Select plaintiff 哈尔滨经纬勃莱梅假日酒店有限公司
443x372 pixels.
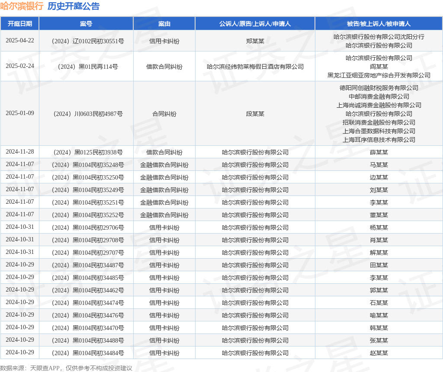pos(255,67)
